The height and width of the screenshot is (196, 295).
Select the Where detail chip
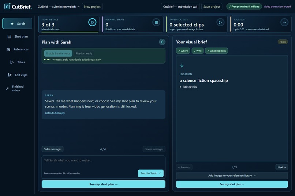[183, 51]
